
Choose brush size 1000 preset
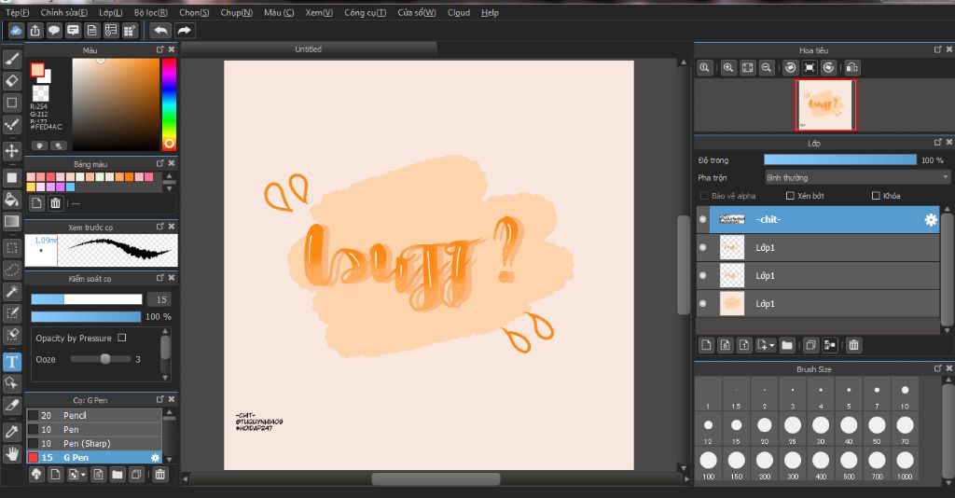[905, 464]
